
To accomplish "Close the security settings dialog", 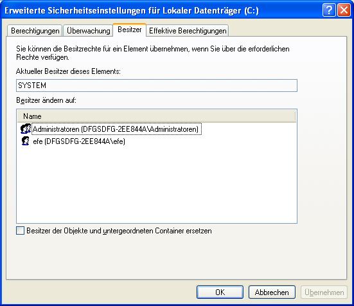I will tap(344, 10).
